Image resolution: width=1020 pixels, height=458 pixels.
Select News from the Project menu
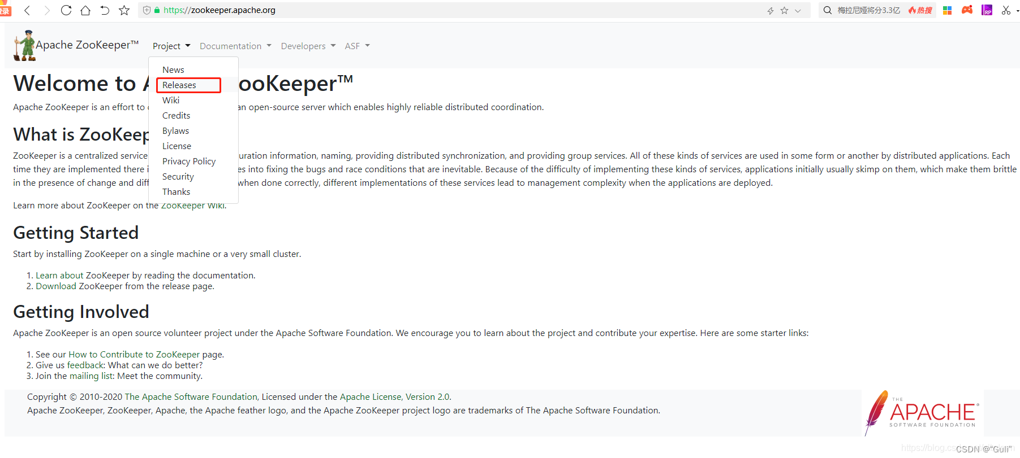[x=173, y=69]
